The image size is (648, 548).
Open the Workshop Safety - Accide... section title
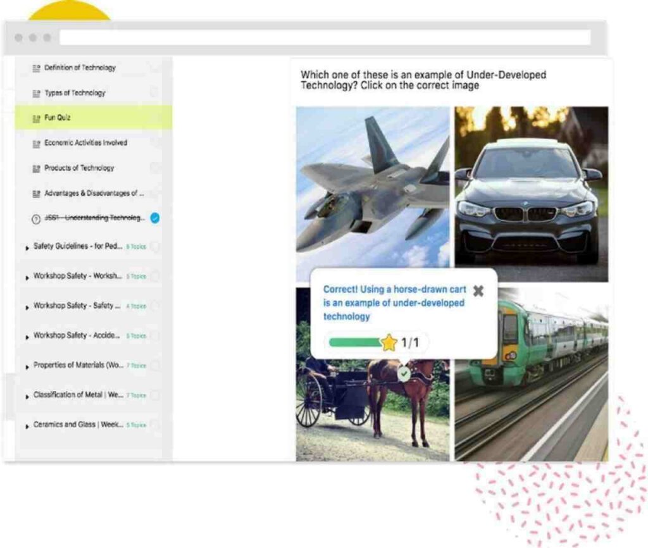77,335
